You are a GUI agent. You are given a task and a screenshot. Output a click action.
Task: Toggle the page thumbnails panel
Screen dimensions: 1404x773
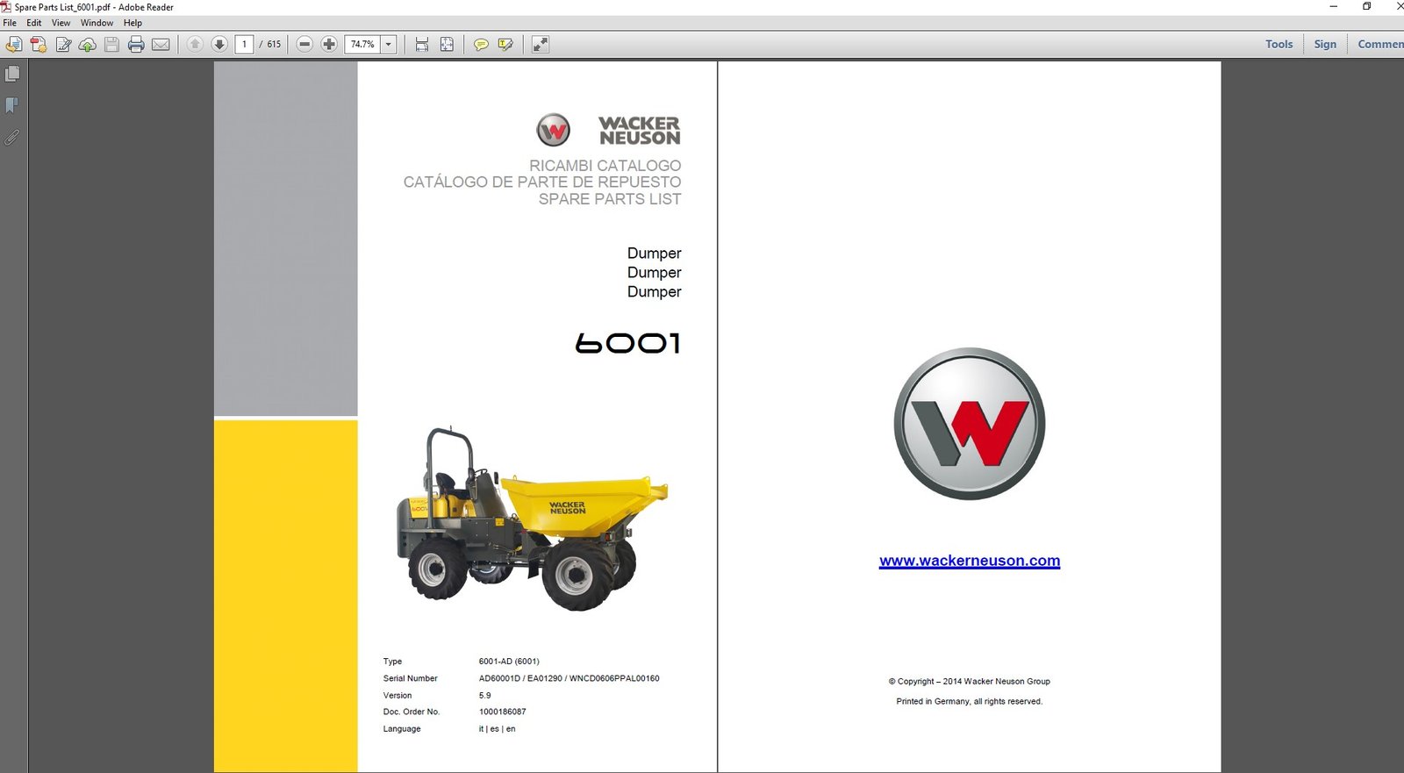[x=12, y=75]
